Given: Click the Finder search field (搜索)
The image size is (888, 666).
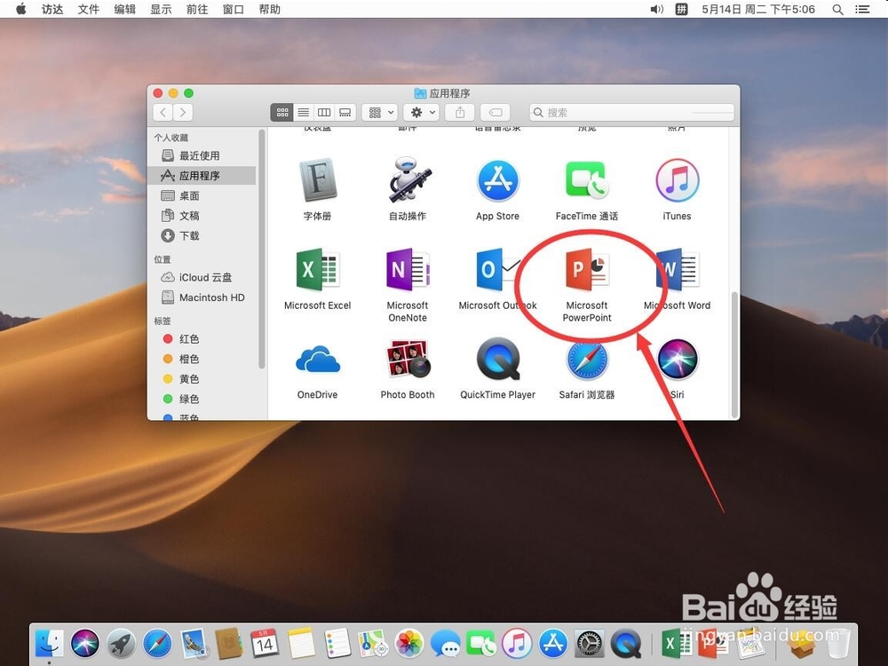Looking at the screenshot, I should pos(631,112).
